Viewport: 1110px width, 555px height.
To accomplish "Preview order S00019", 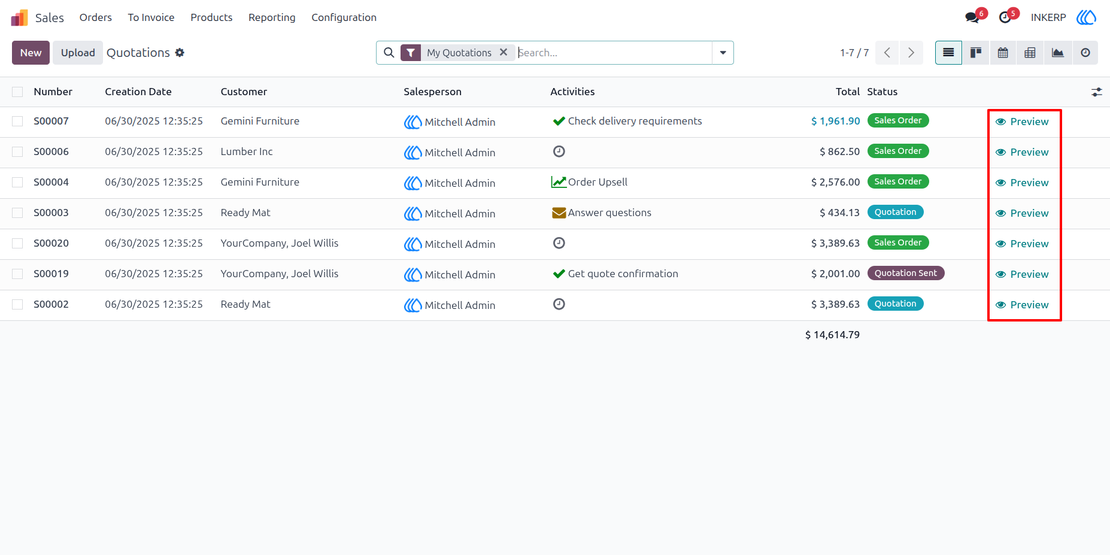I will point(1022,274).
